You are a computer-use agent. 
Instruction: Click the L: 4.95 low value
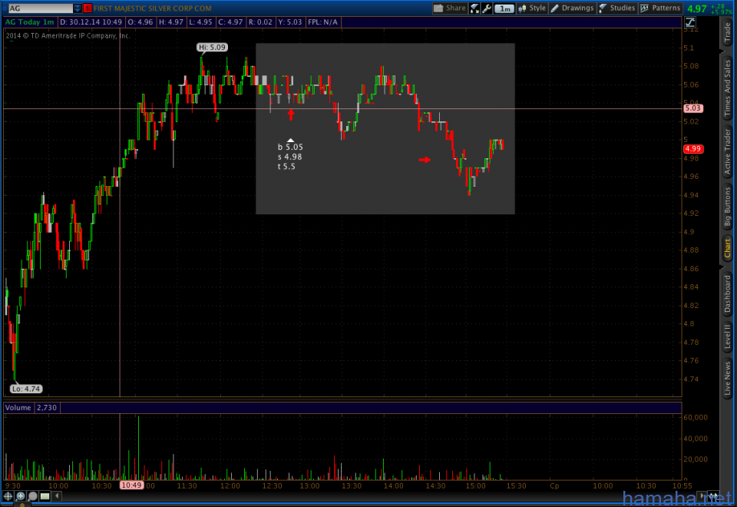(x=200, y=22)
